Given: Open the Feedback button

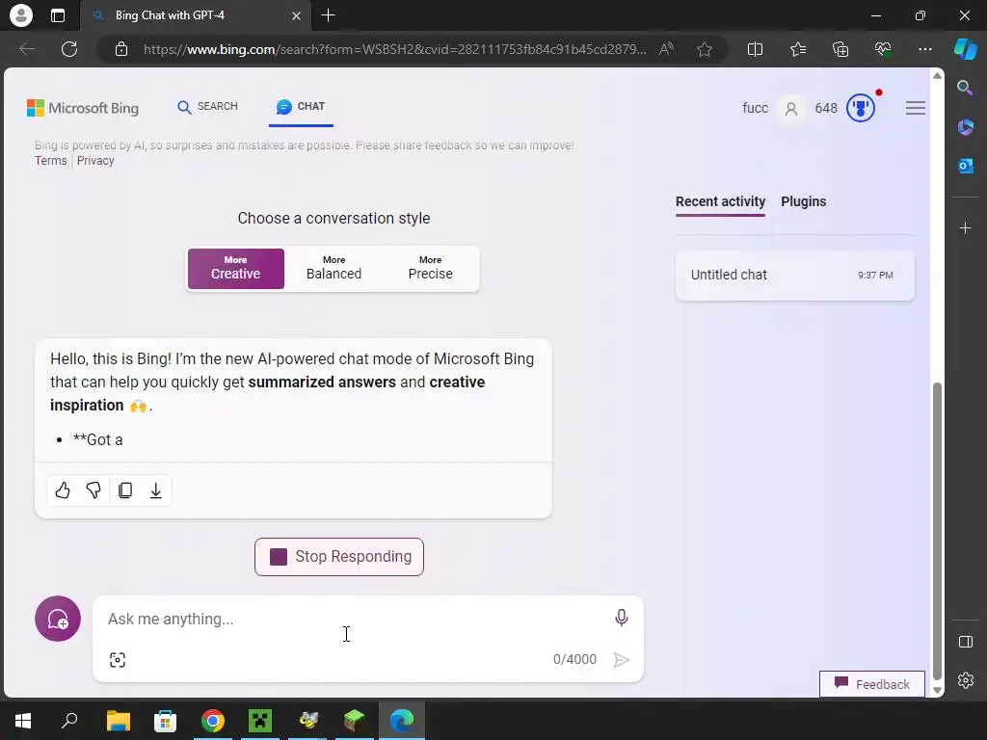Looking at the screenshot, I should pos(871,684).
